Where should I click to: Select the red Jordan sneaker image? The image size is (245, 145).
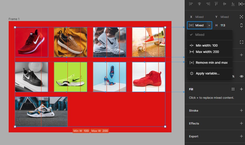(x=149, y=77)
